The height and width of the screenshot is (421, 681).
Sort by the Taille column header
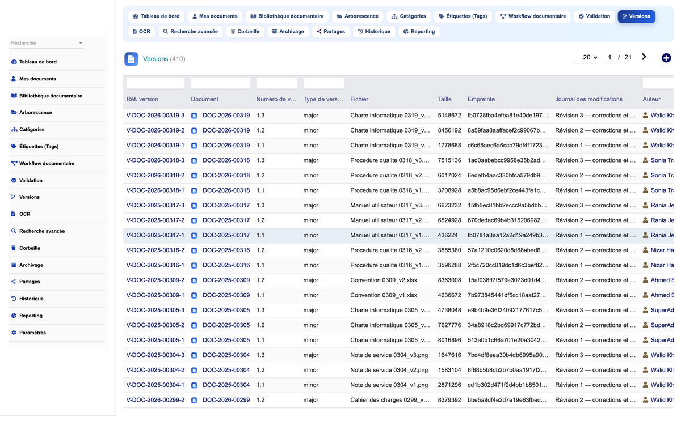pos(444,99)
